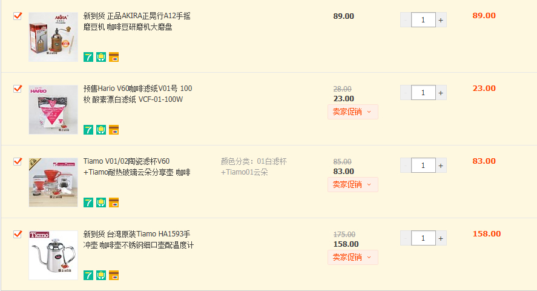Screen dimensions: 537x291
Task: Click the credit card icon under Hario filter paper
Action: point(114,130)
